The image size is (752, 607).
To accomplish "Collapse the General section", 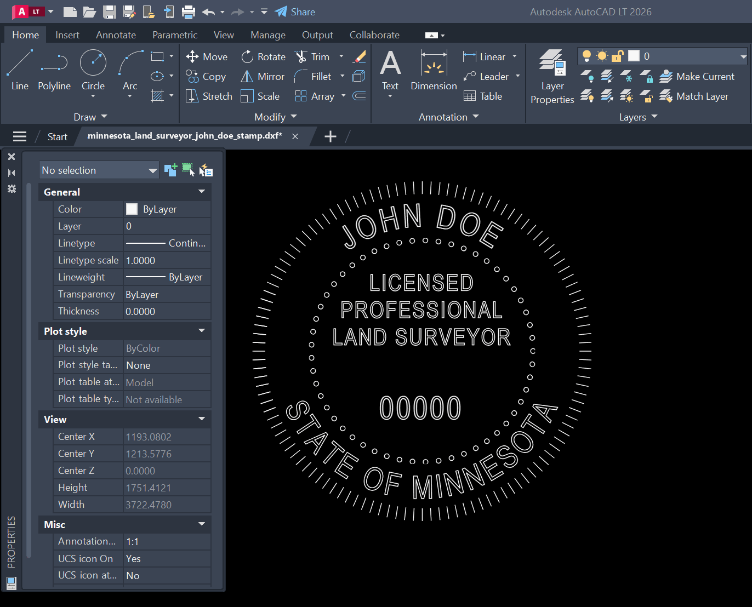I will tap(202, 192).
